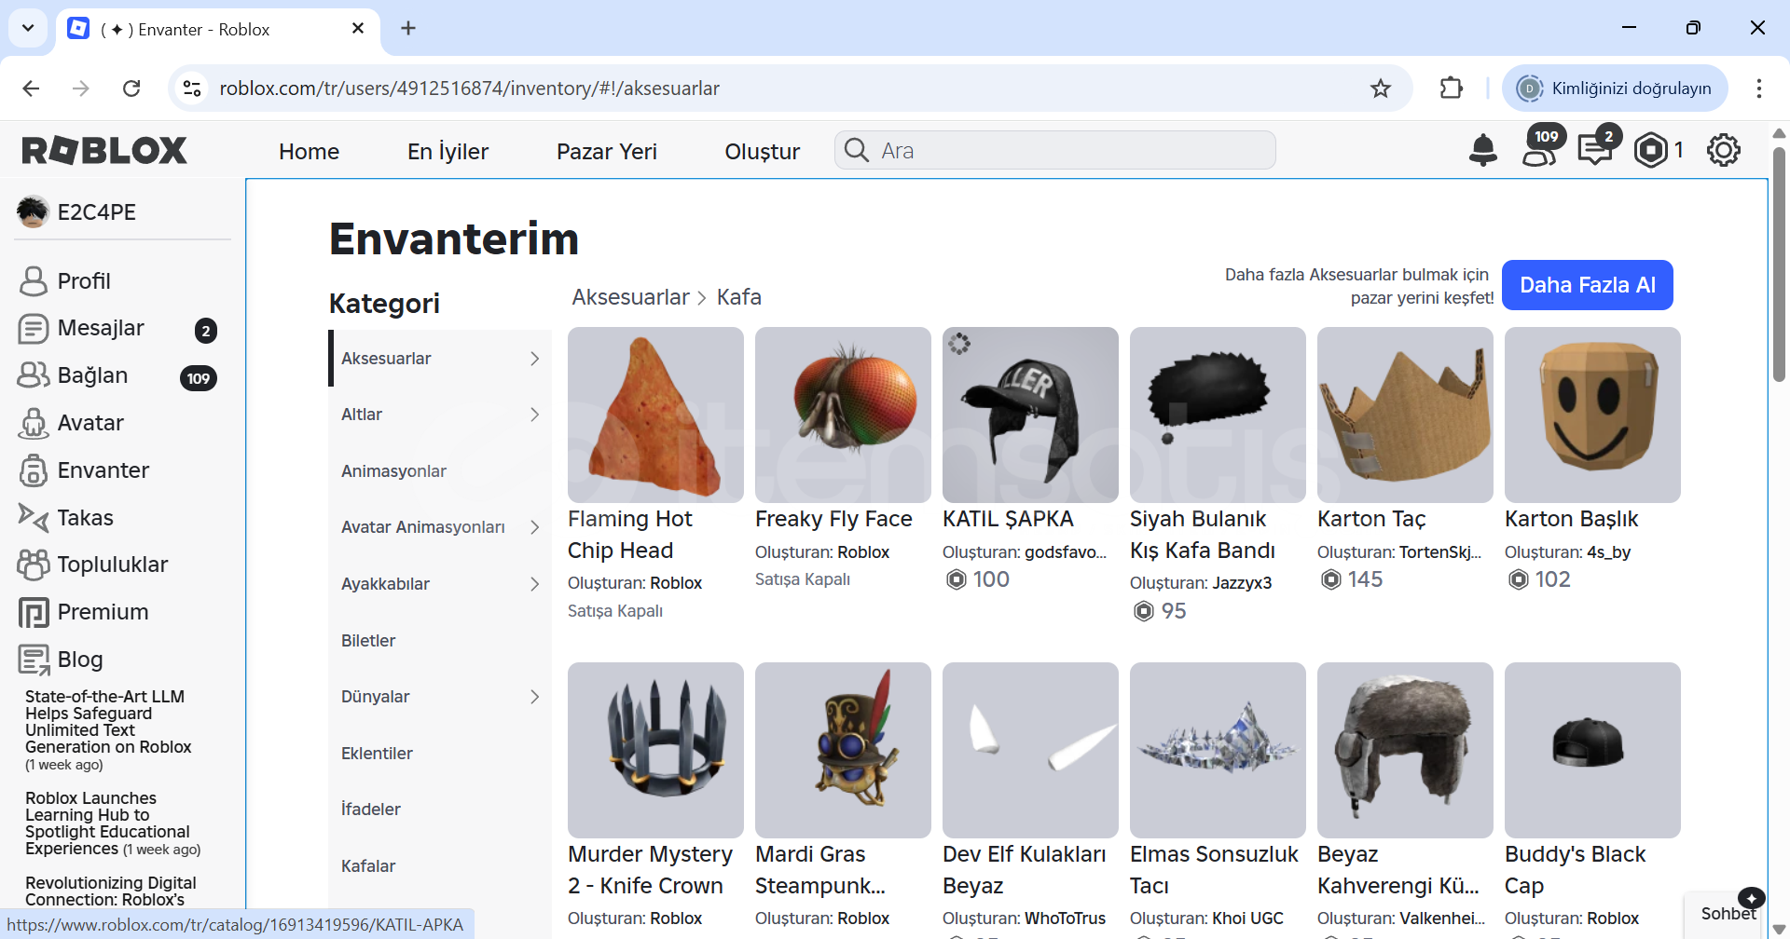Viewport: 1790px width, 939px height.
Task: Open a new browser tab
Action: point(408,29)
